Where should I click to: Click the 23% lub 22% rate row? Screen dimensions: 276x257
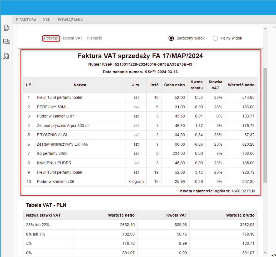coord(140,225)
